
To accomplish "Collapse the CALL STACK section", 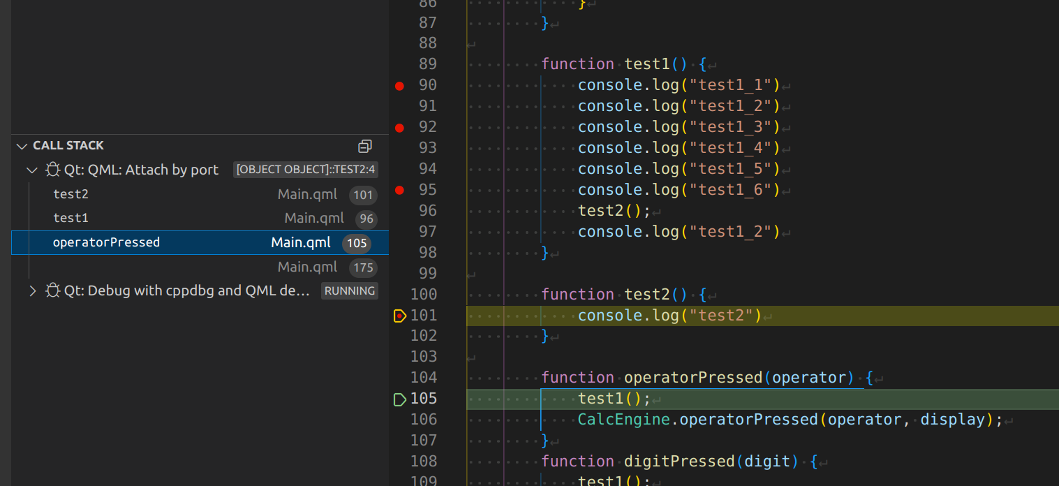I will 21,145.
